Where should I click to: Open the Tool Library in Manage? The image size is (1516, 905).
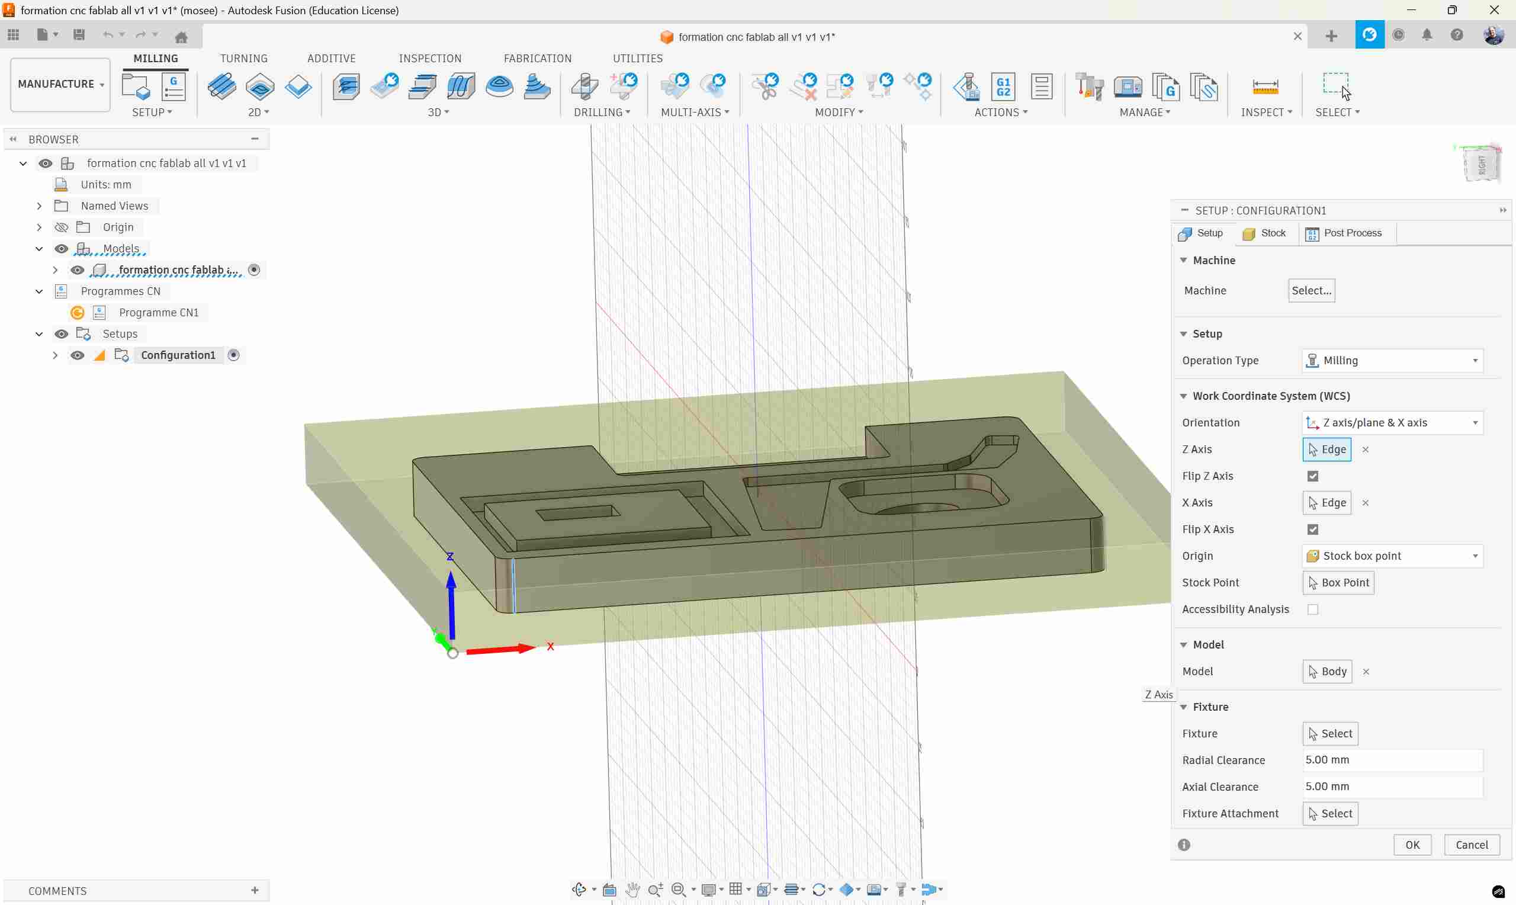pyautogui.click(x=1088, y=86)
